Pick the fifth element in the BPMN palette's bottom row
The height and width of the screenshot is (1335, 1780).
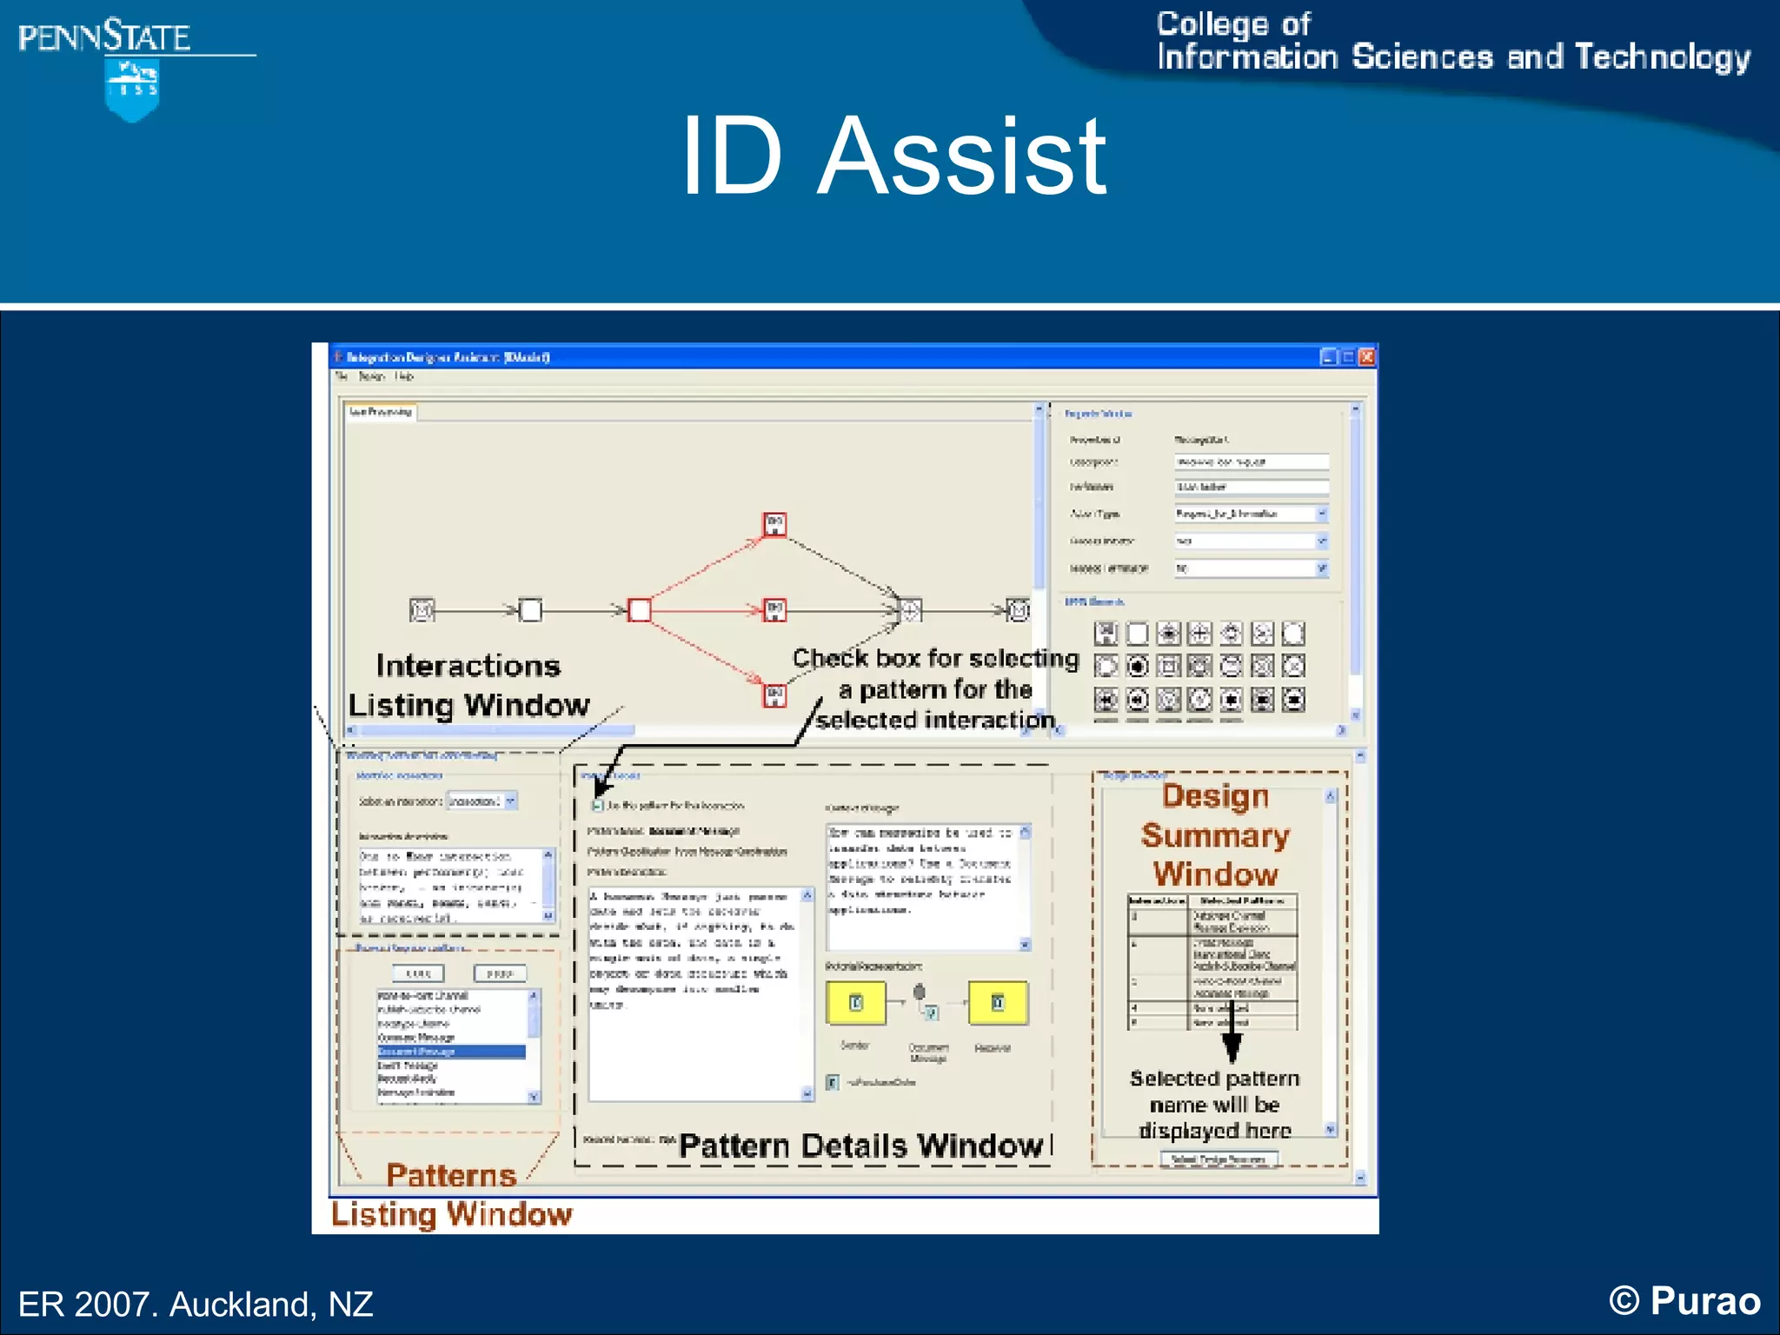pyautogui.click(x=1231, y=700)
